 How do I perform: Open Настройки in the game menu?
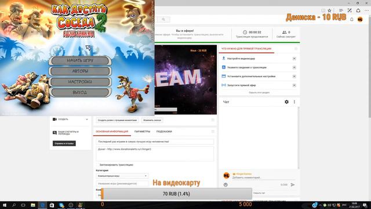click(80, 82)
